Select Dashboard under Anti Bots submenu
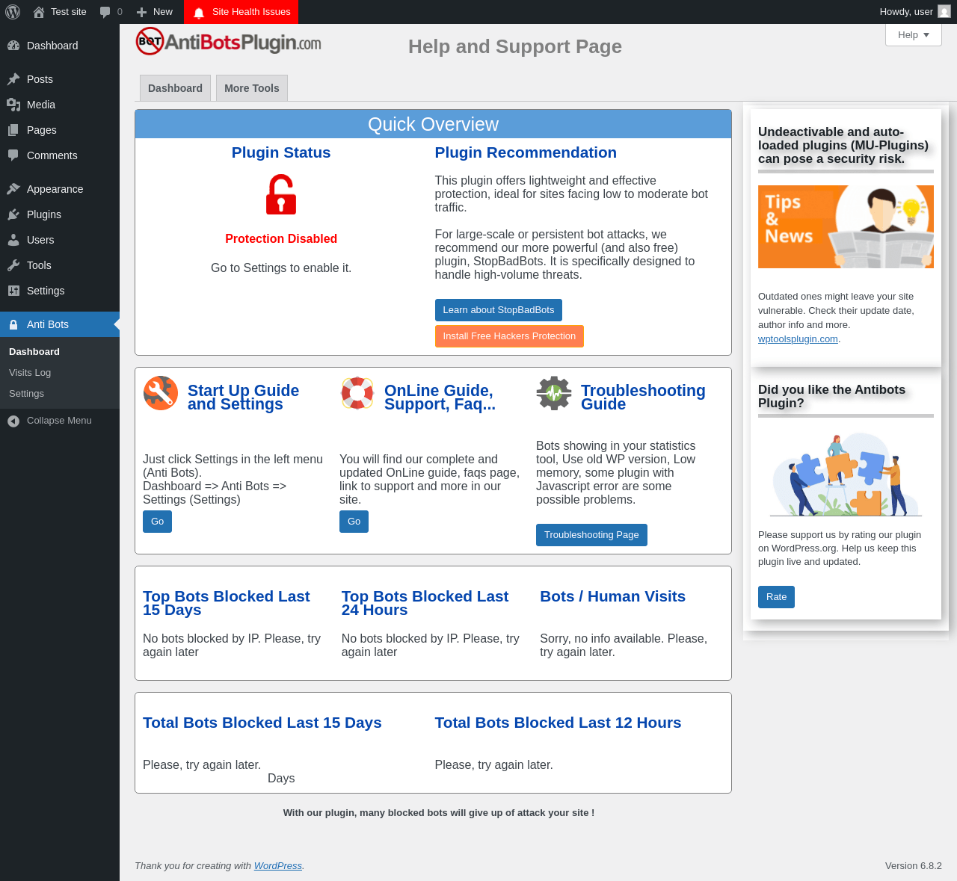 34,352
